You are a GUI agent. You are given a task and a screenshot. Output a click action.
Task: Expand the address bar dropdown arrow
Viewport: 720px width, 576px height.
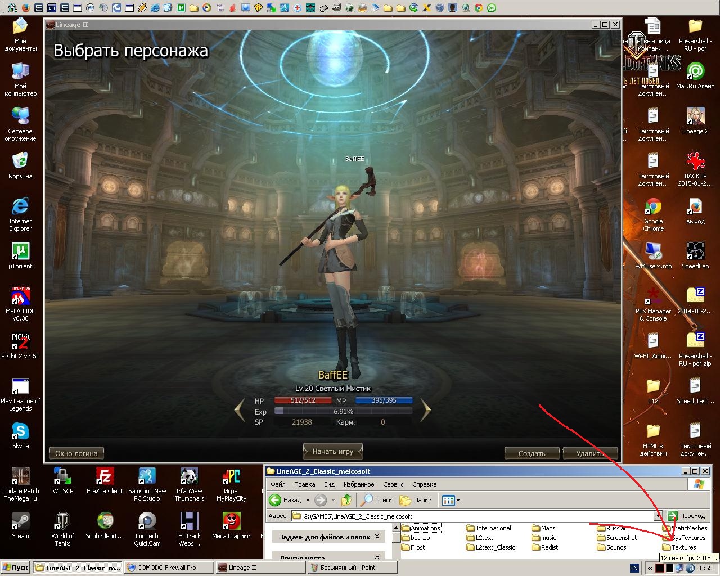(658, 516)
